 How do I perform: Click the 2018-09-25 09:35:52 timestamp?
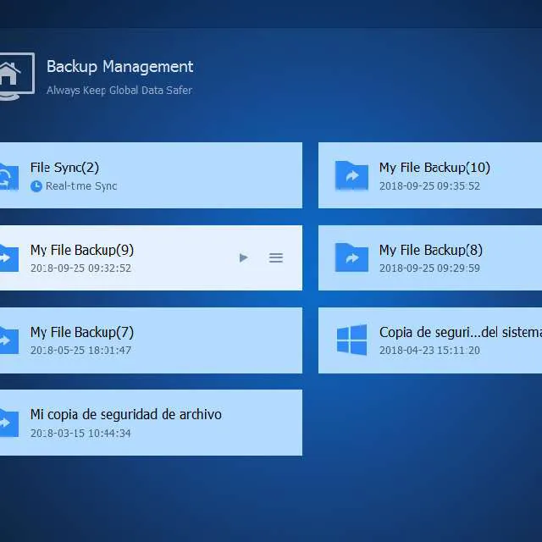click(429, 186)
